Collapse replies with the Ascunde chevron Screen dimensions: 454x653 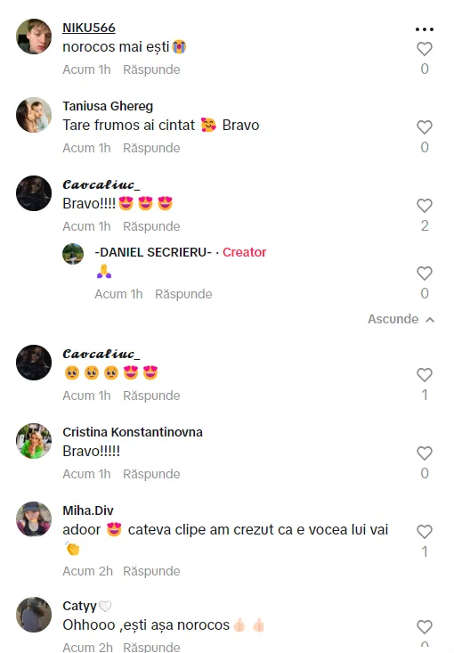[x=401, y=319]
